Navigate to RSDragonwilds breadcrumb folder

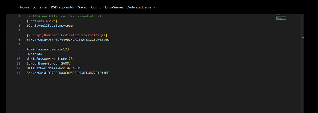63,7
